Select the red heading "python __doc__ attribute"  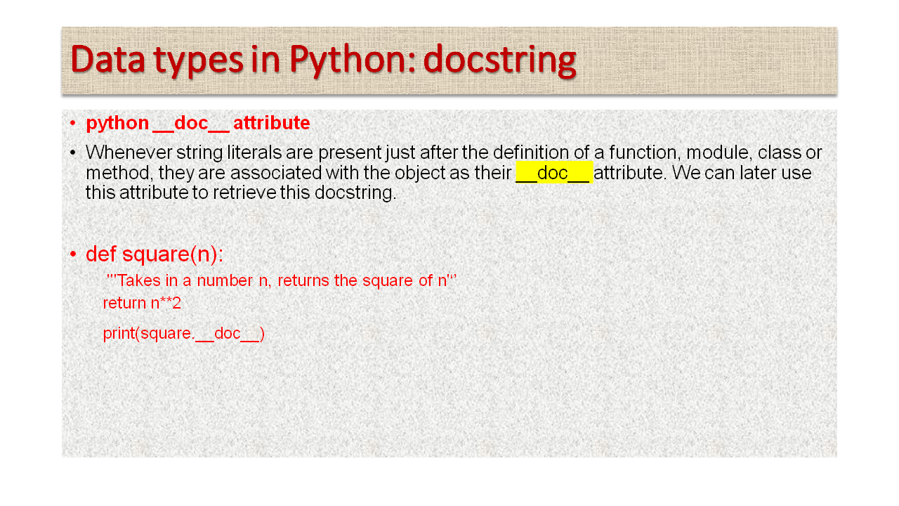tap(198, 123)
